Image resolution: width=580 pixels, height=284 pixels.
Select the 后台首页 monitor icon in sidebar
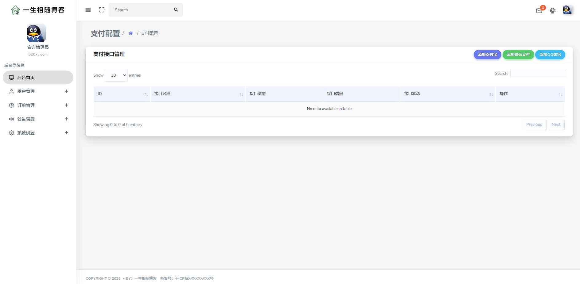(12, 78)
